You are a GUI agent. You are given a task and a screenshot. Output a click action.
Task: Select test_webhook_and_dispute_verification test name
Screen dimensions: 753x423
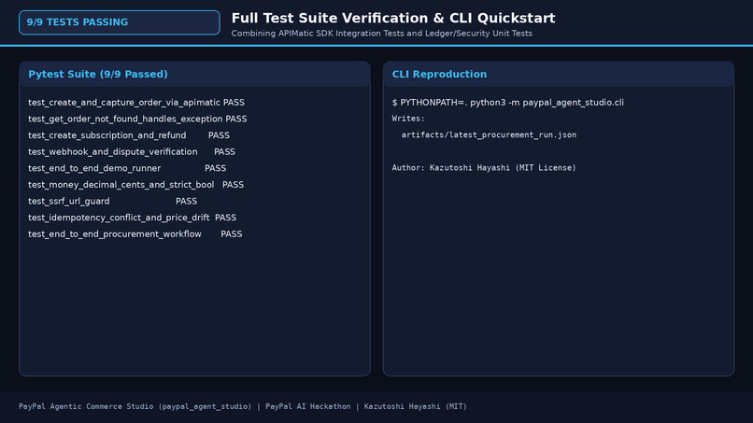click(x=113, y=151)
